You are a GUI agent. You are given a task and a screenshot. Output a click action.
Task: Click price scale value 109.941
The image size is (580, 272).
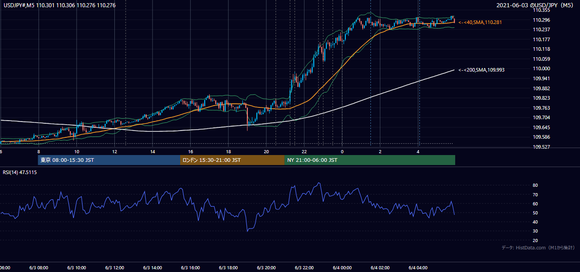[x=541, y=78]
